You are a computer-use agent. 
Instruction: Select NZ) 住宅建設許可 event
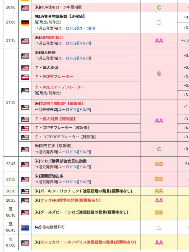click(x=50, y=227)
